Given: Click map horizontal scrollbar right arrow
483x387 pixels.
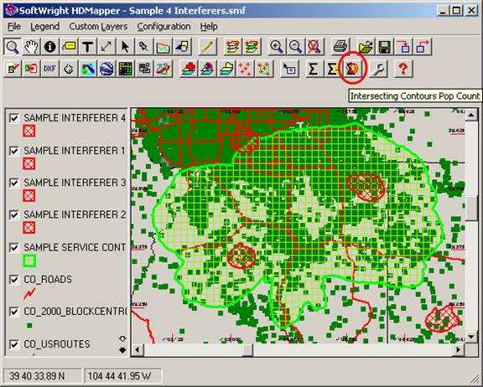Looking at the screenshot, I should click(x=459, y=350).
